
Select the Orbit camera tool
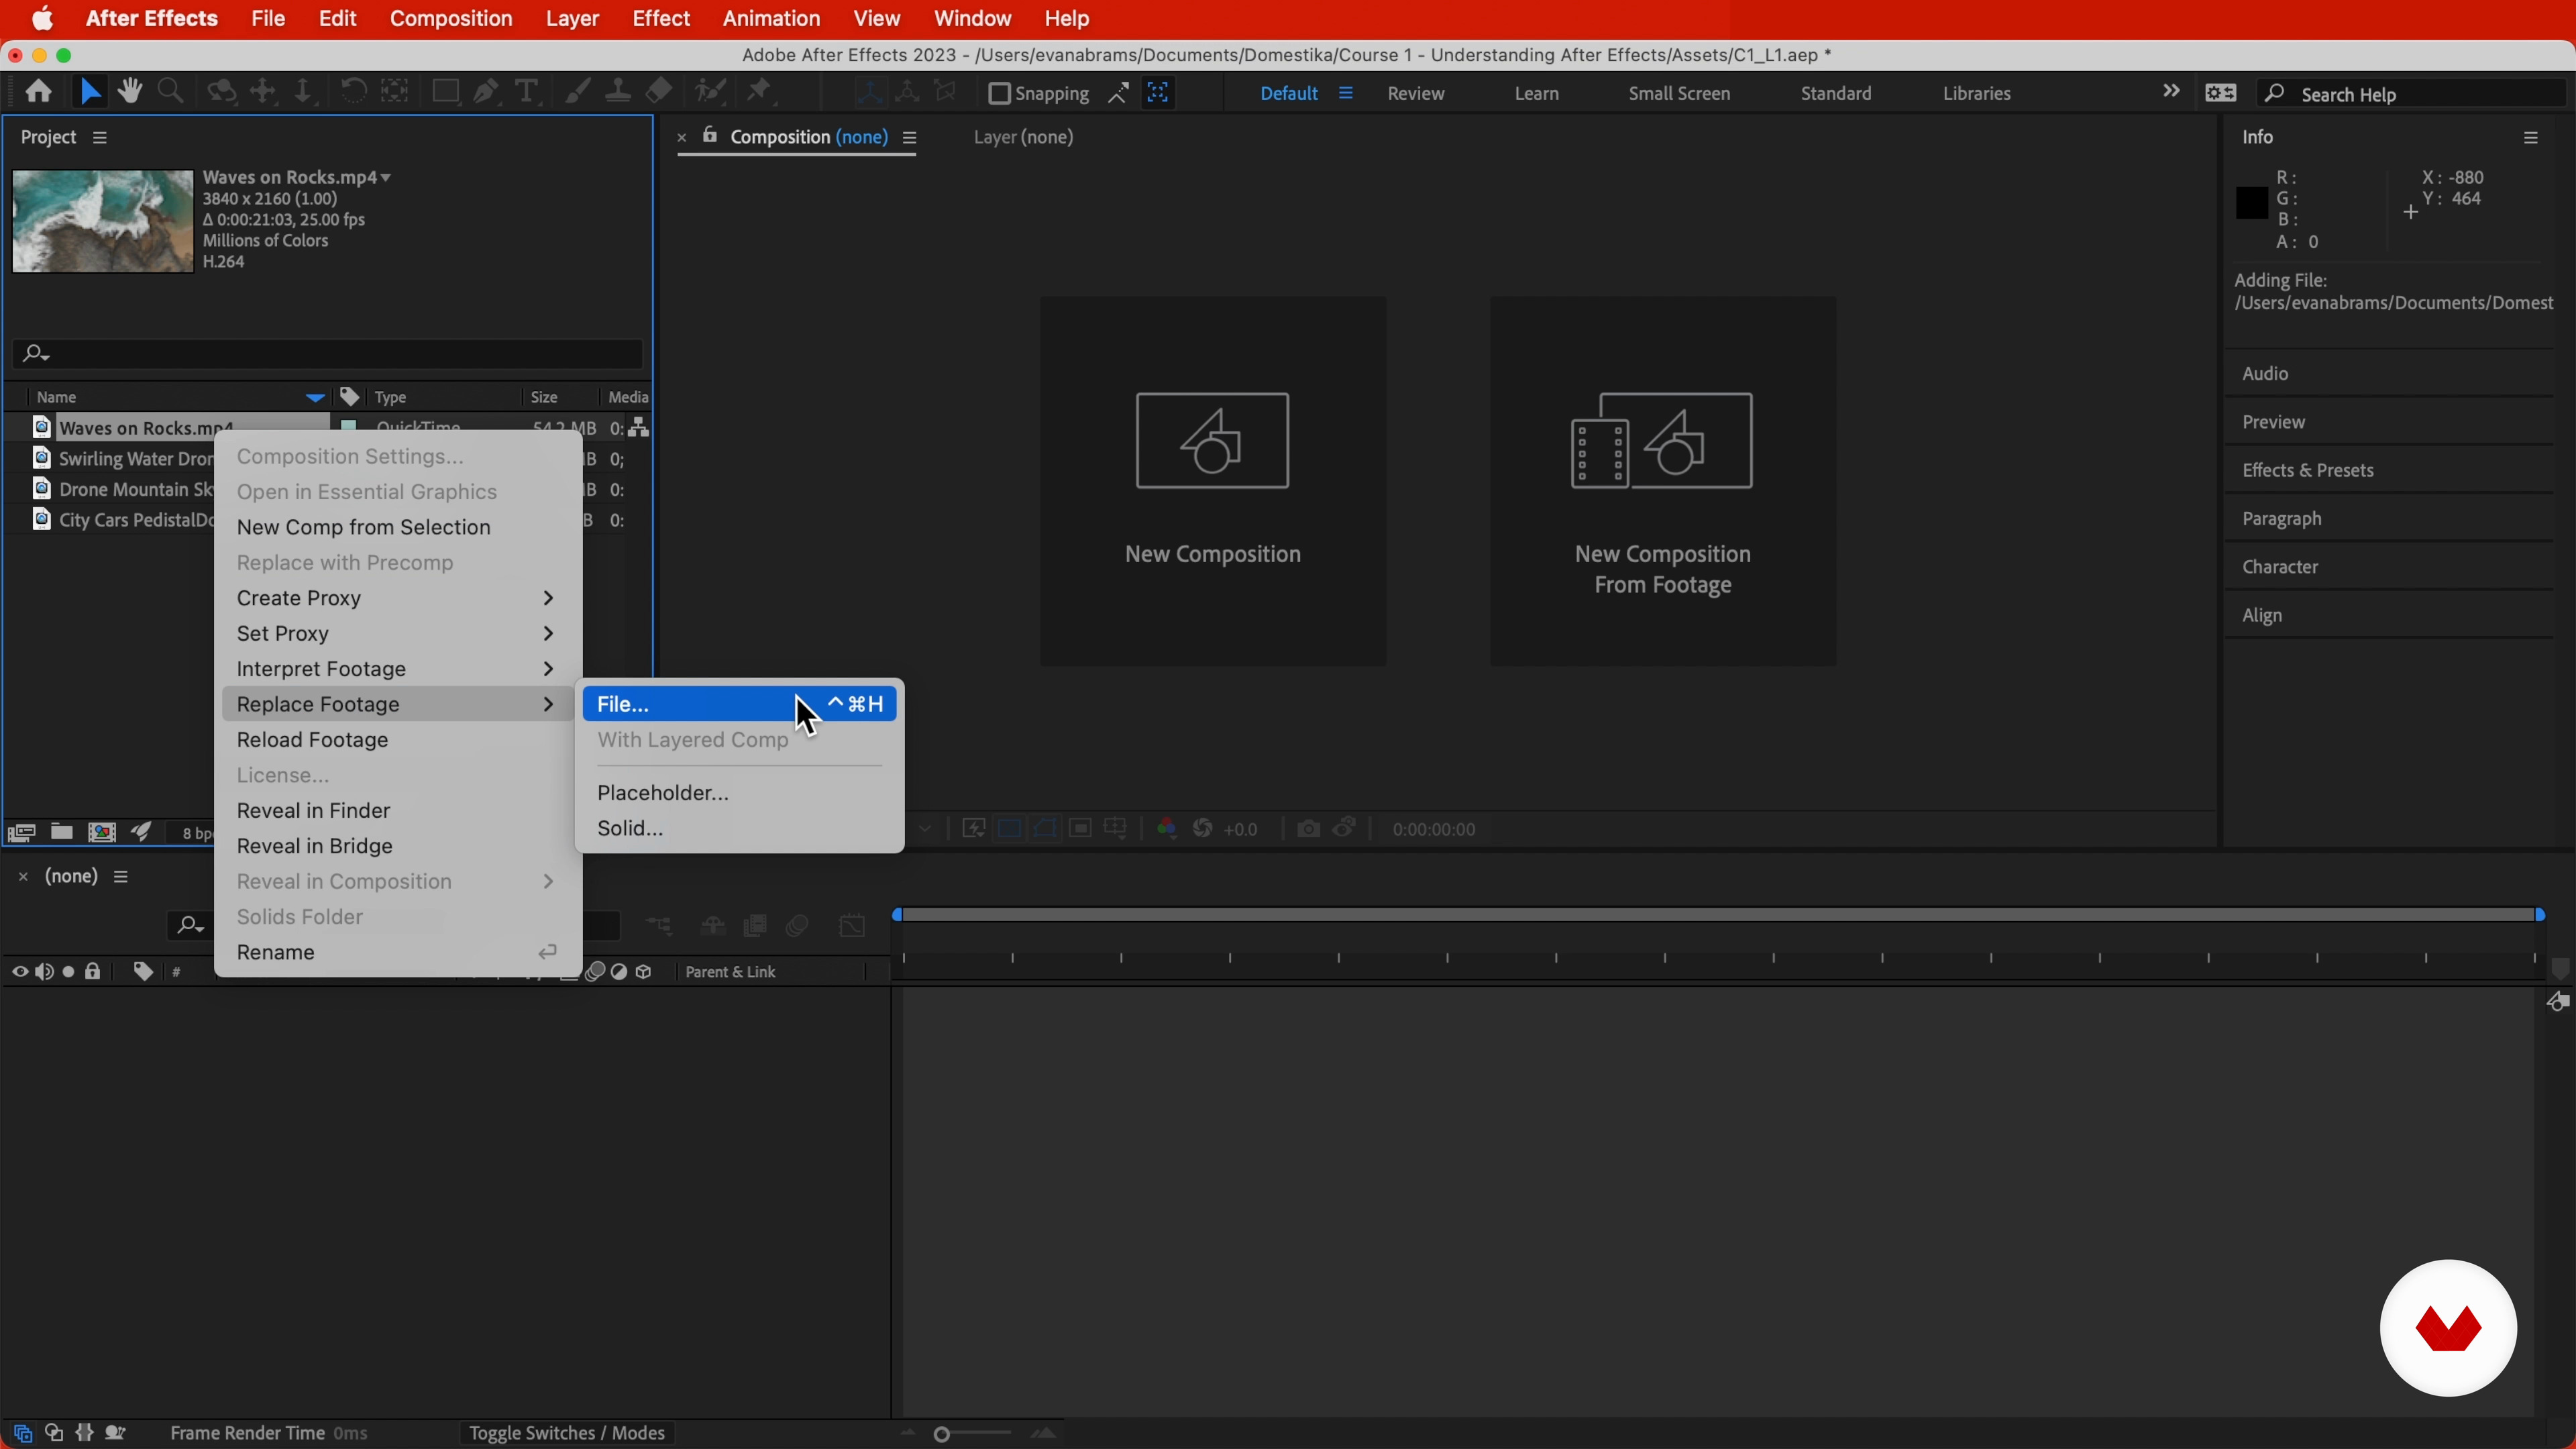[x=222, y=92]
